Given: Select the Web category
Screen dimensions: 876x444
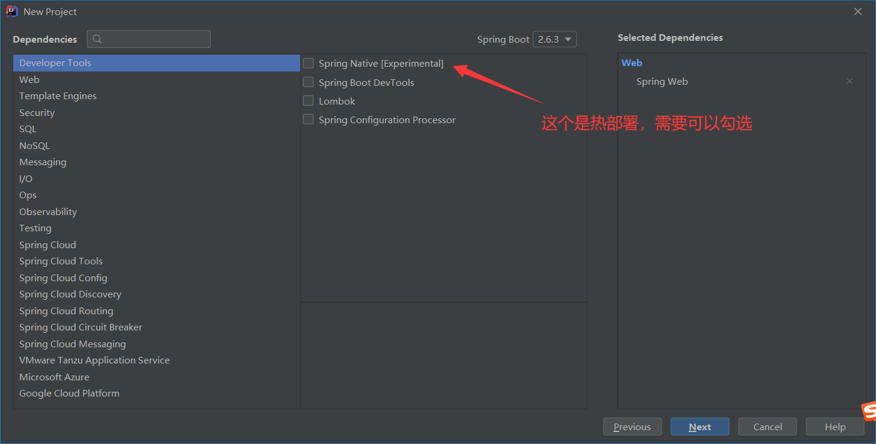Looking at the screenshot, I should [x=157, y=79].
